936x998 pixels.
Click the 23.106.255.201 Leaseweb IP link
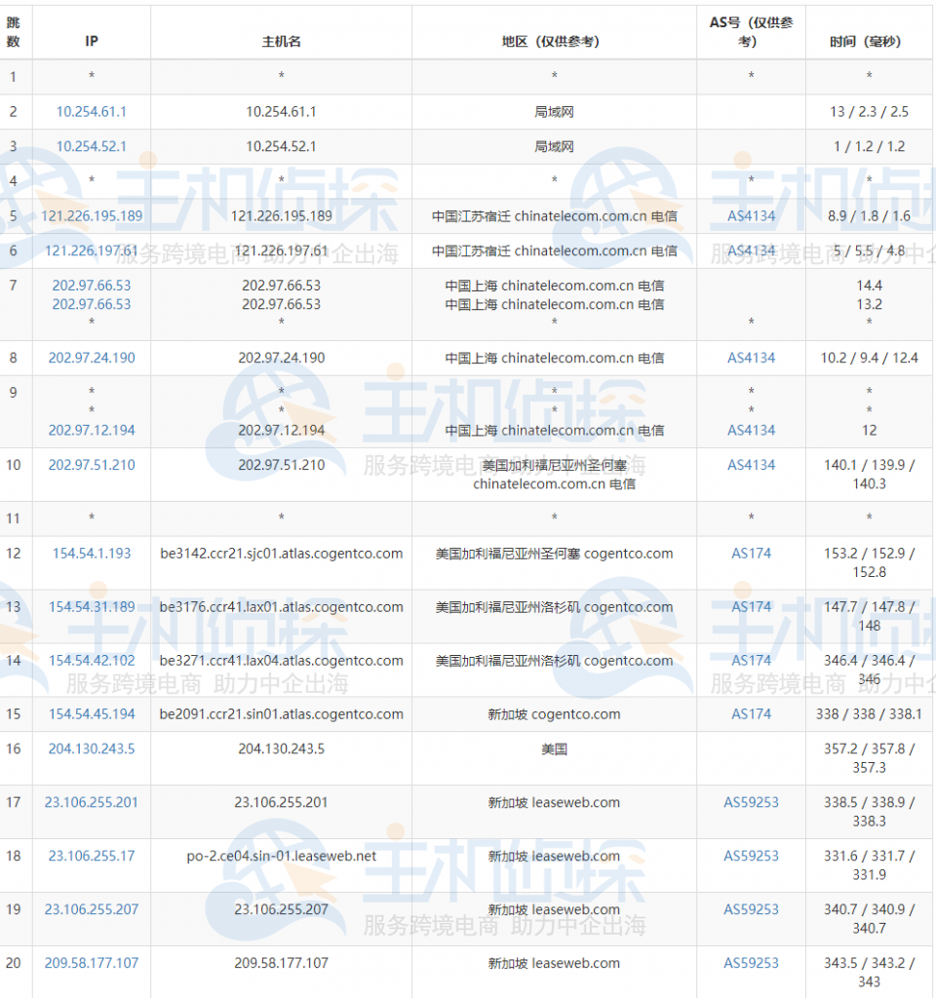click(x=91, y=801)
